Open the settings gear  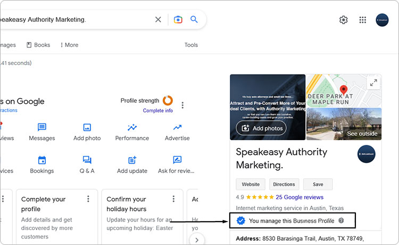tap(344, 20)
